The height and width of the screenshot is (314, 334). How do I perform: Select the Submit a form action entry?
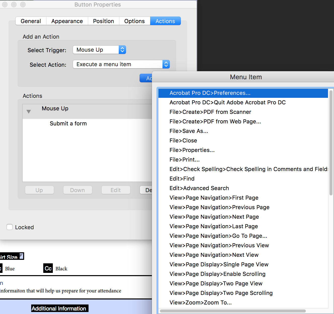pos(68,123)
